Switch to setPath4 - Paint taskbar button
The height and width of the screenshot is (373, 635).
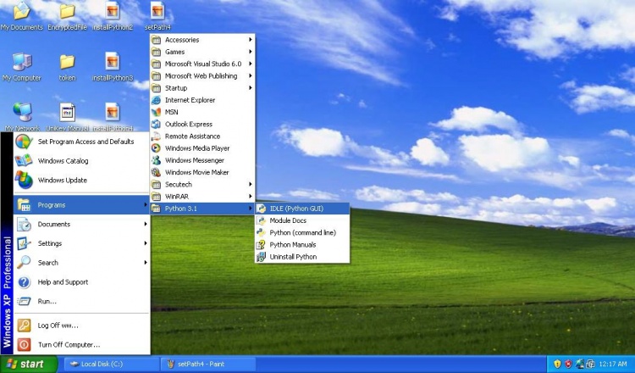(x=207, y=364)
